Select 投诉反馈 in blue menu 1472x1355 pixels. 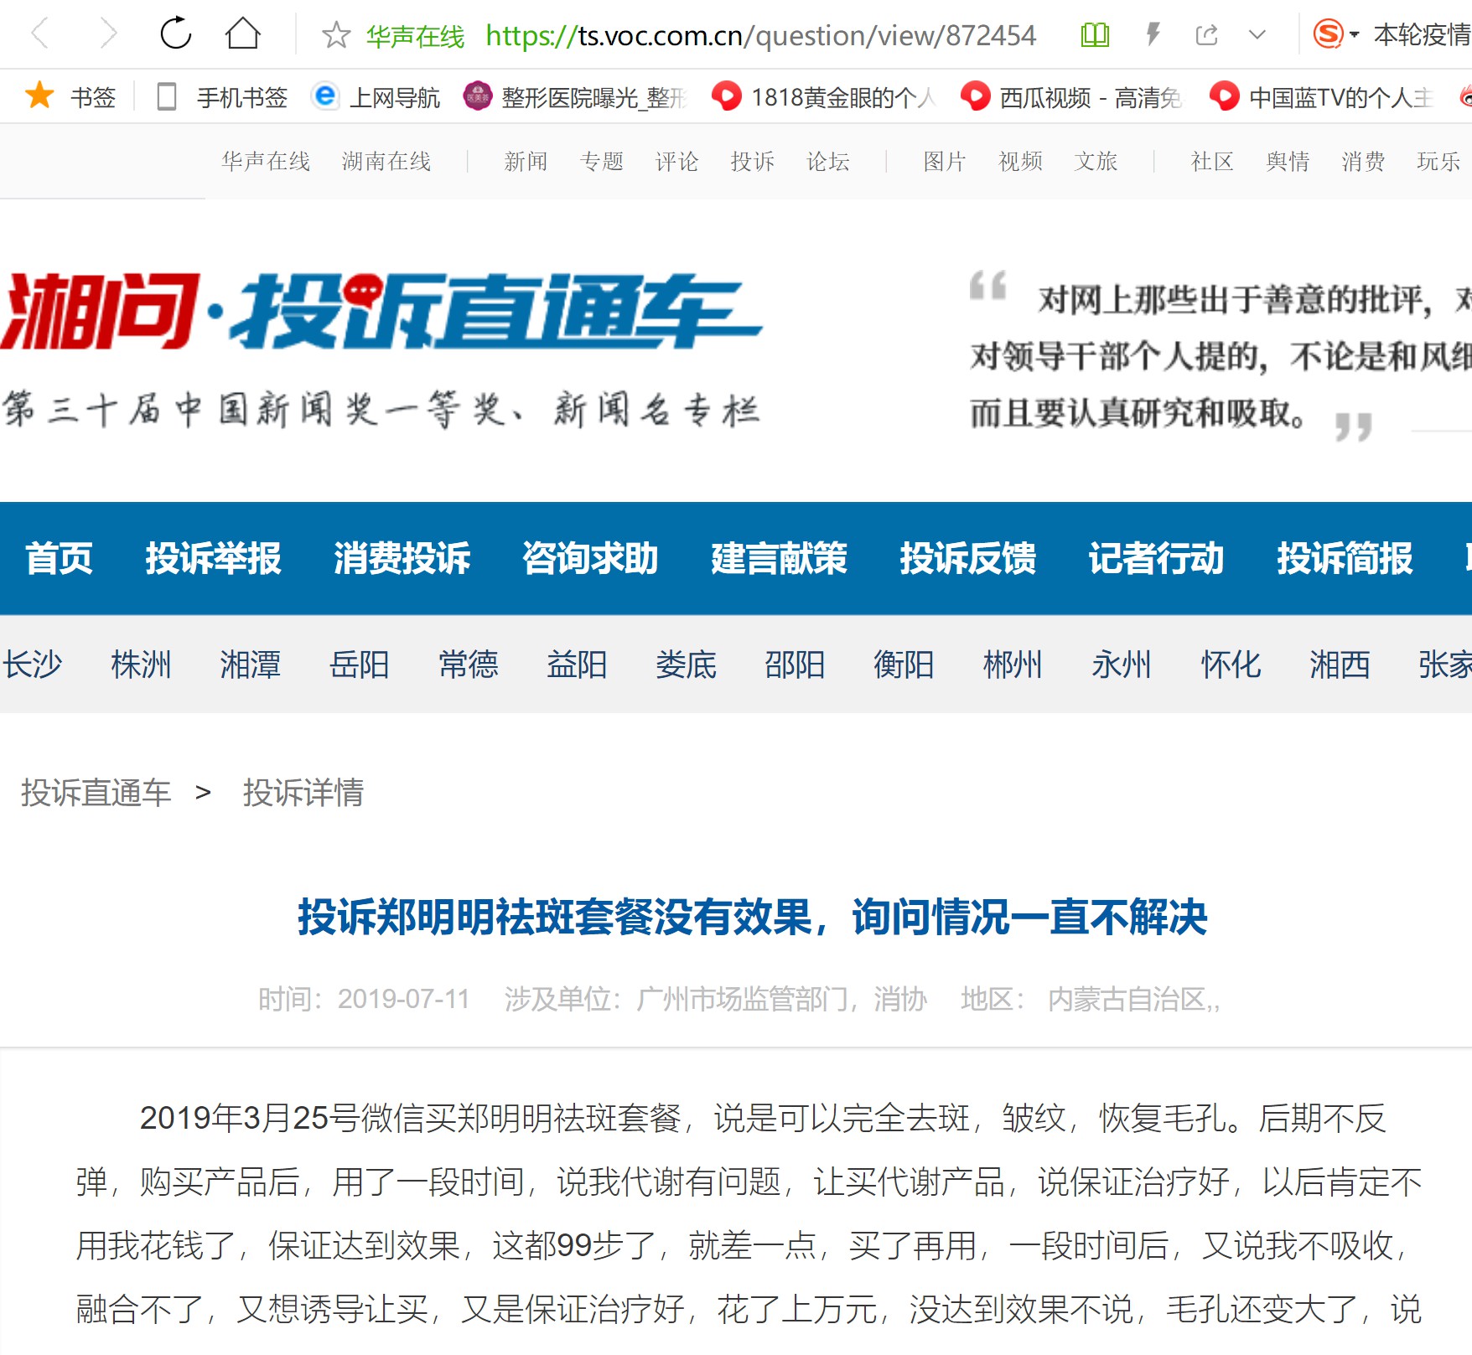click(967, 558)
